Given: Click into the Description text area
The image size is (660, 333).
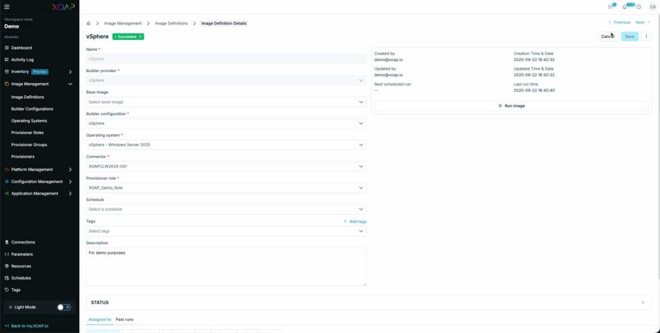Looking at the screenshot, I should pyautogui.click(x=226, y=267).
